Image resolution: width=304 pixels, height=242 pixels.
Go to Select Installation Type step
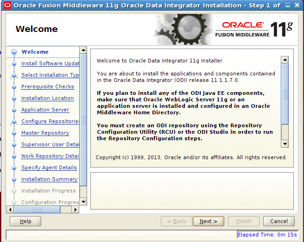tap(50, 75)
